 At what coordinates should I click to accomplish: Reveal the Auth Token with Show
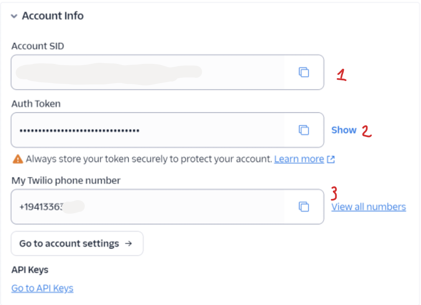(x=344, y=130)
